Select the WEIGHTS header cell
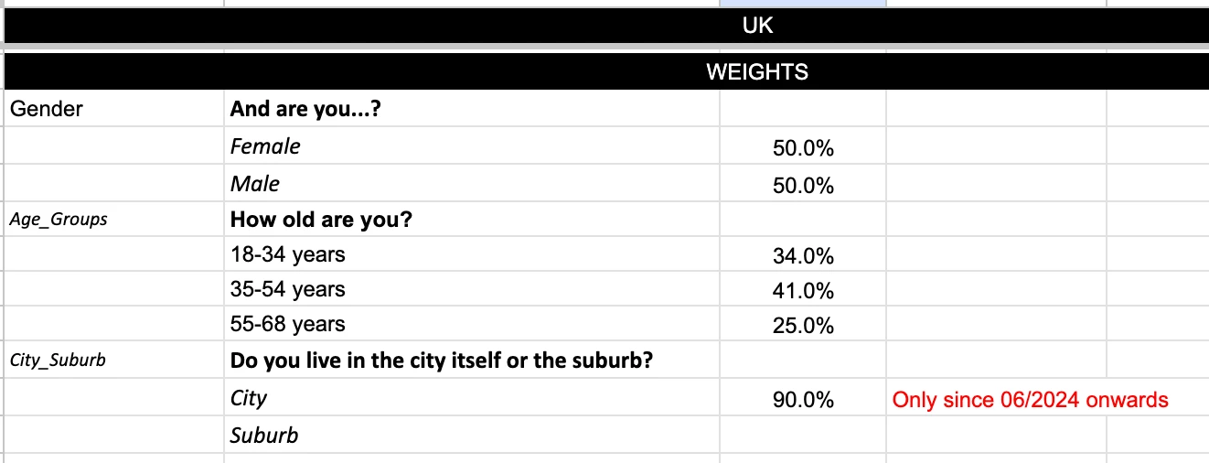 pos(606,71)
